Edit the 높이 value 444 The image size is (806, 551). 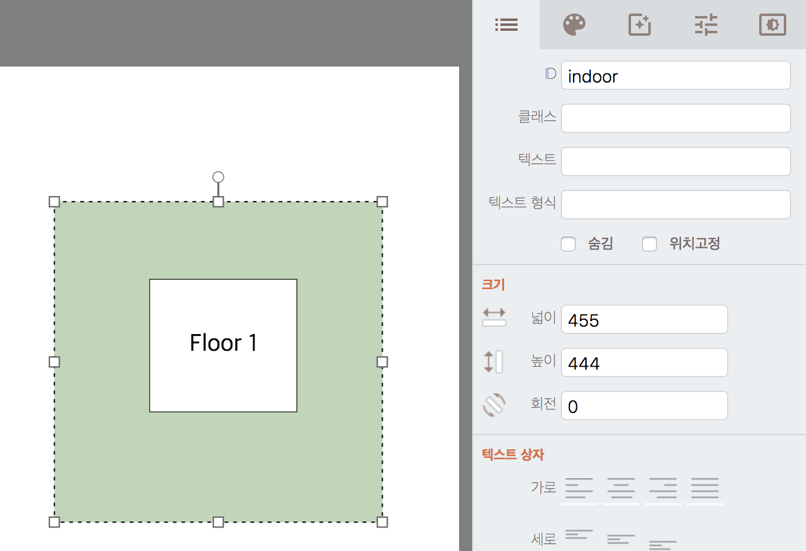645,362
